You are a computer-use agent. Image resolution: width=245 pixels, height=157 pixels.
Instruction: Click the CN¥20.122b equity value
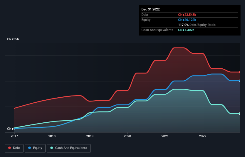click(x=187, y=20)
